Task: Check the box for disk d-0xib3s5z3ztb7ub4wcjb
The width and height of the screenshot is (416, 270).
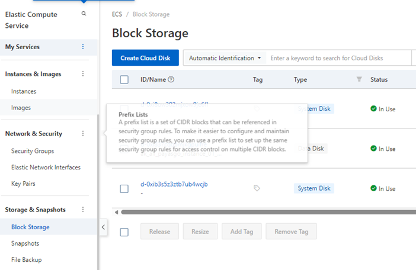Action: pos(124,189)
